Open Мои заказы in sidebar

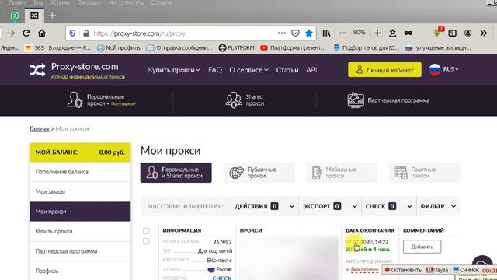pyautogui.click(x=80, y=192)
